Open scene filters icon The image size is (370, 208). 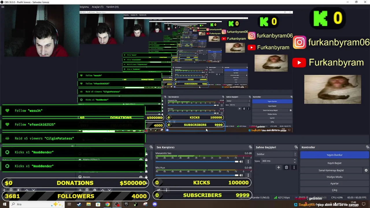tap(18, 190)
